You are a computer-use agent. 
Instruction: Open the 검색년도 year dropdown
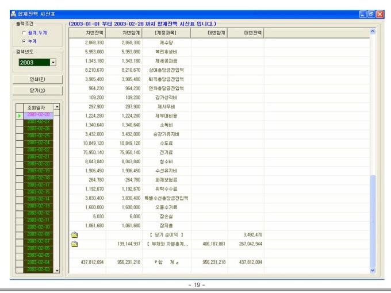point(53,62)
